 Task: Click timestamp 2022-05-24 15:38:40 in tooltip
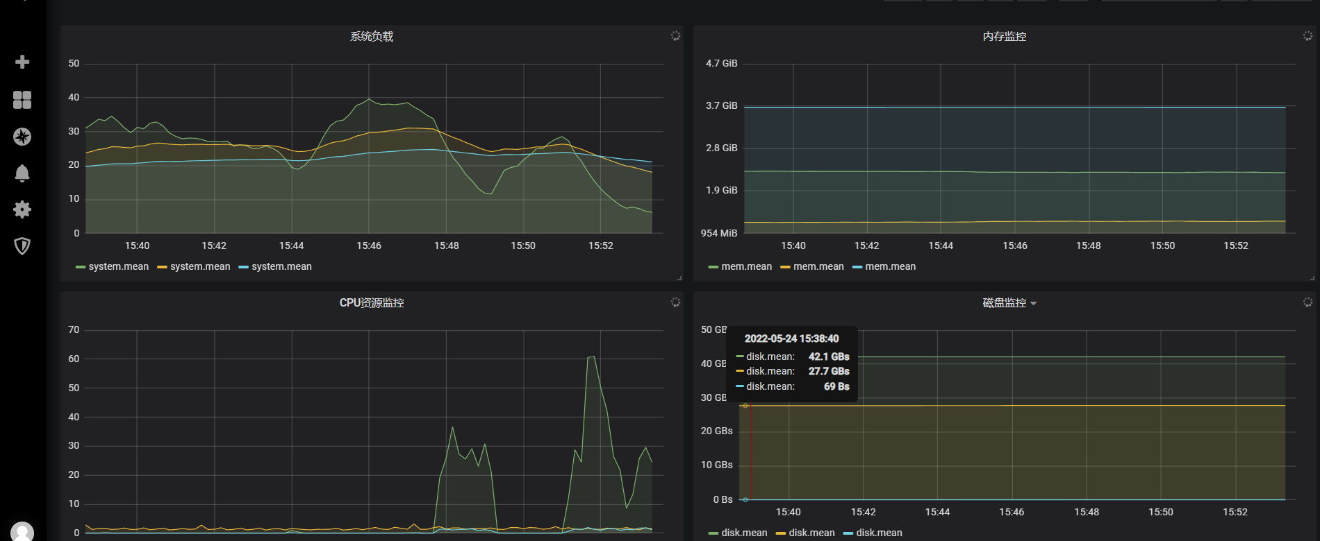click(x=791, y=338)
